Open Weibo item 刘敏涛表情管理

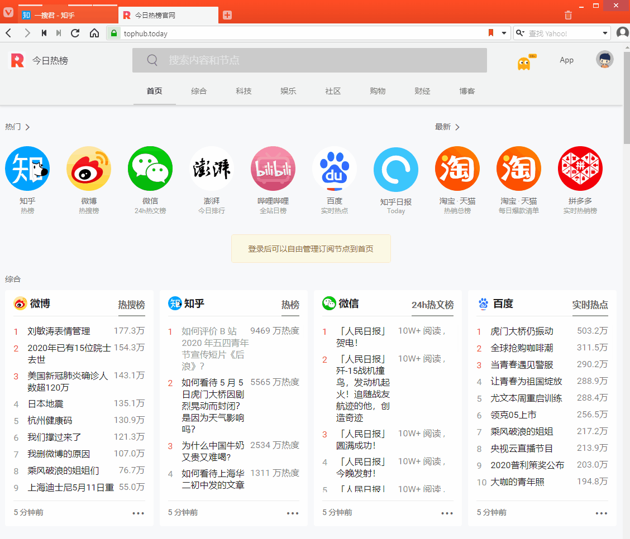(59, 331)
